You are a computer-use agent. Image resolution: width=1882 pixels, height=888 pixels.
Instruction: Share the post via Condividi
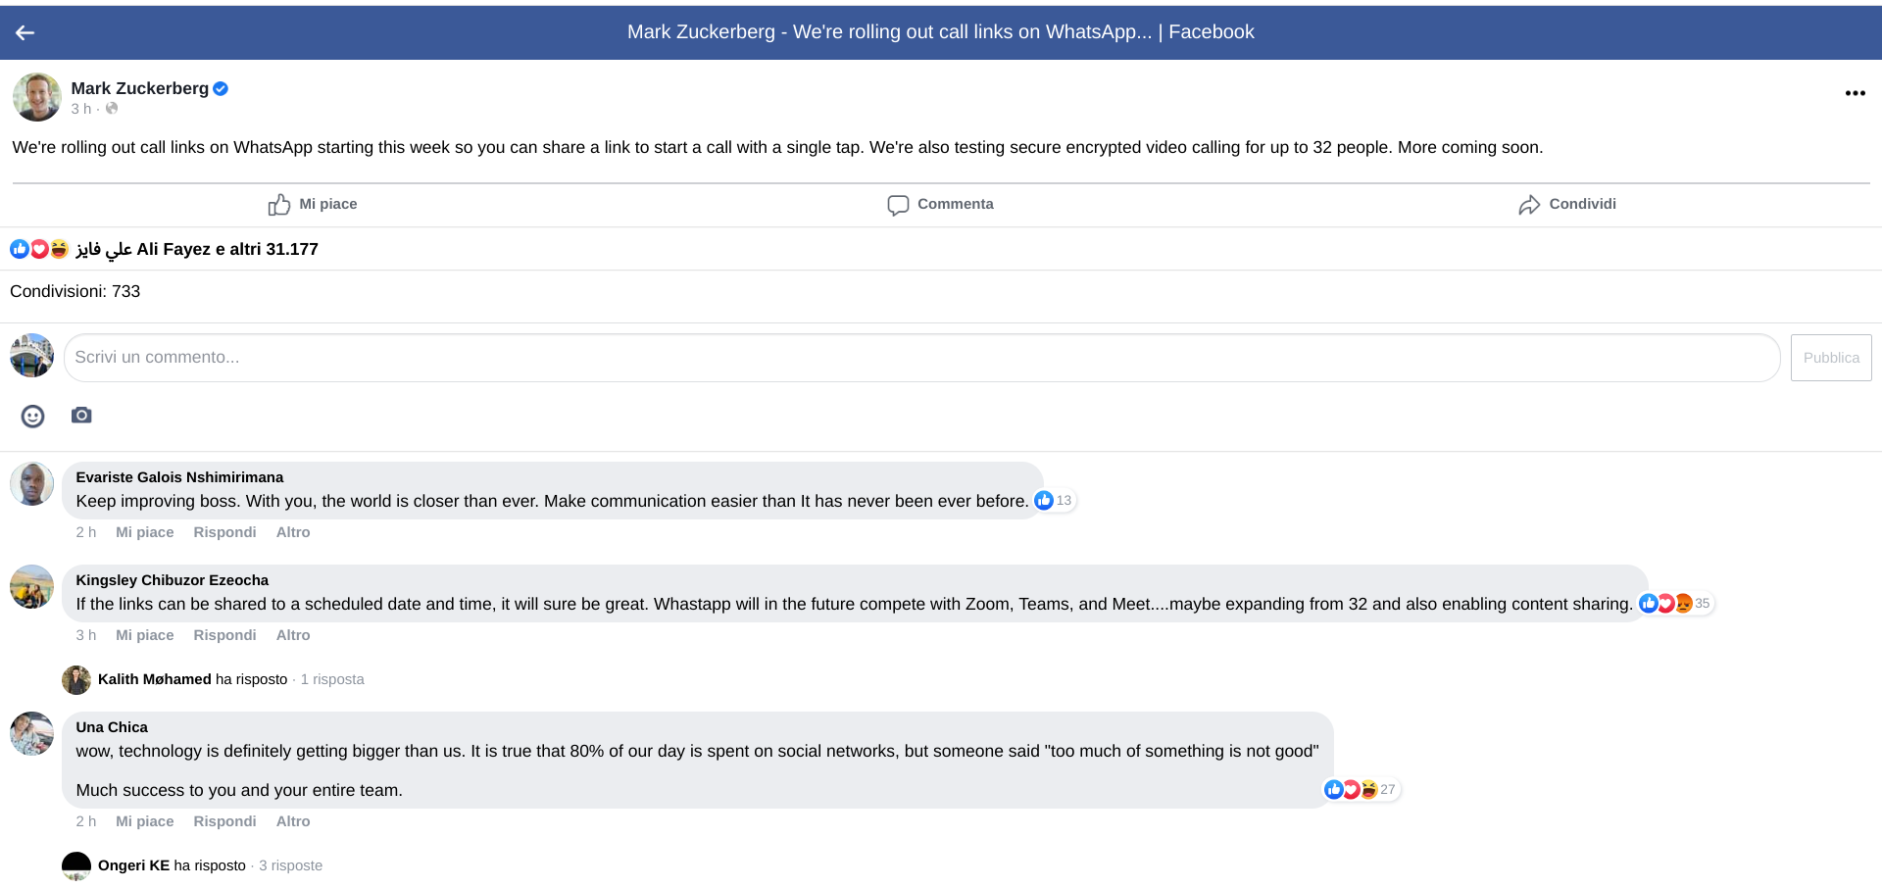pyautogui.click(x=1567, y=204)
